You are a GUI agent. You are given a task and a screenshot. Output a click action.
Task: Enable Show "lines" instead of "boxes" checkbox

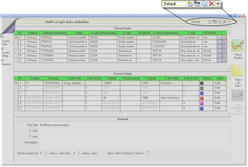point(148,153)
